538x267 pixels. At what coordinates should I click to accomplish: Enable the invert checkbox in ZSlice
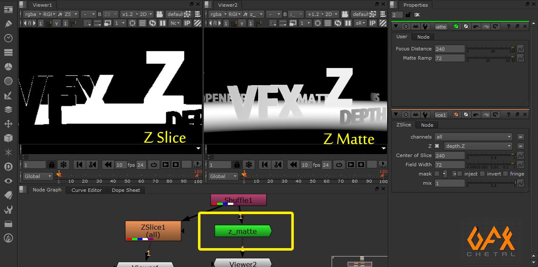(x=483, y=174)
